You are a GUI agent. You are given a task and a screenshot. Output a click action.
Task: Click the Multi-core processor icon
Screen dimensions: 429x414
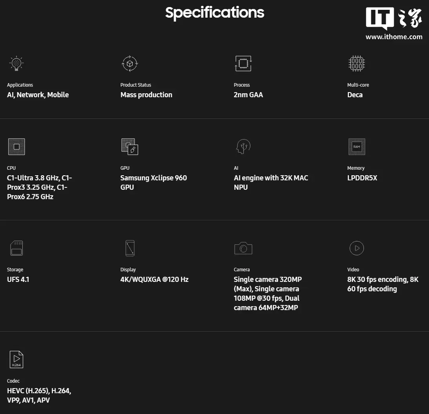click(x=356, y=63)
